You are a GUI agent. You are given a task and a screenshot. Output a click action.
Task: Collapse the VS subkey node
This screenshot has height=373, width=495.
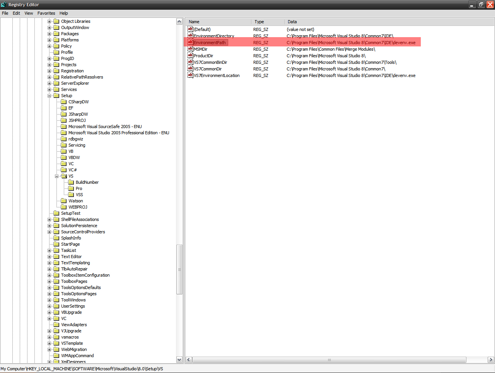(57, 176)
